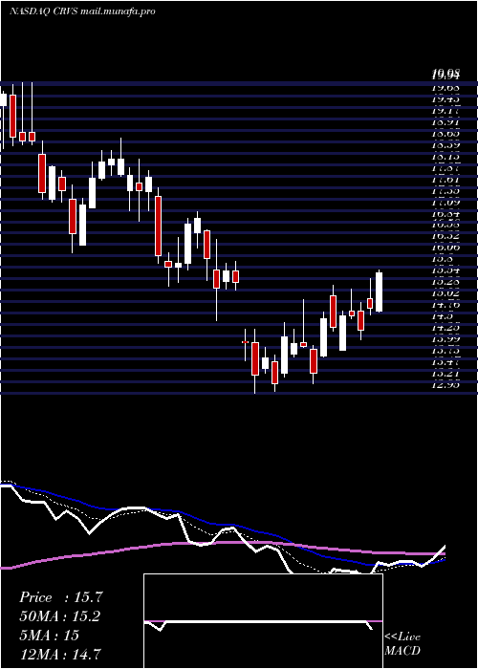Click the latest rightmost white candlestick
Screen dimensions: 478x669
point(379,291)
